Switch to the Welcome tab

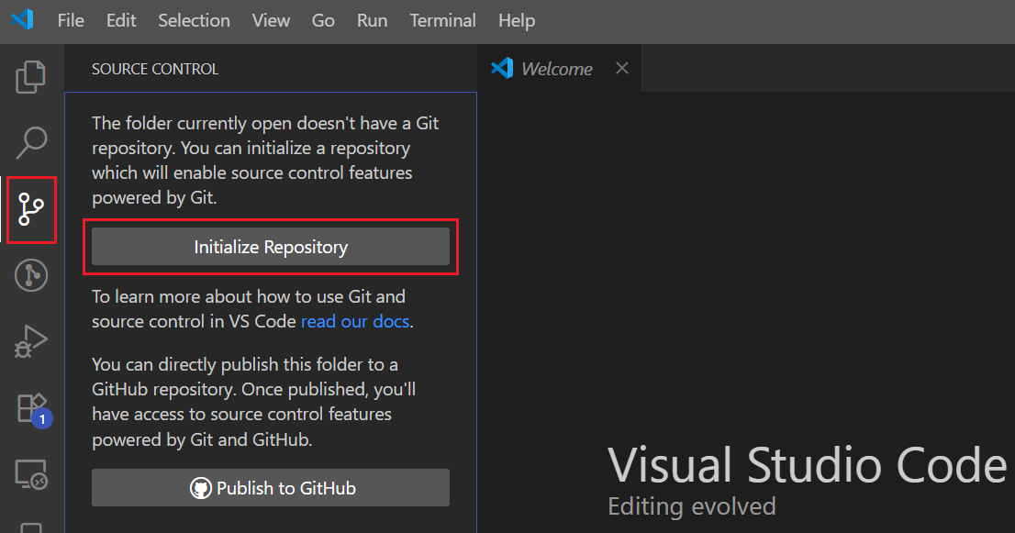point(556,69)
